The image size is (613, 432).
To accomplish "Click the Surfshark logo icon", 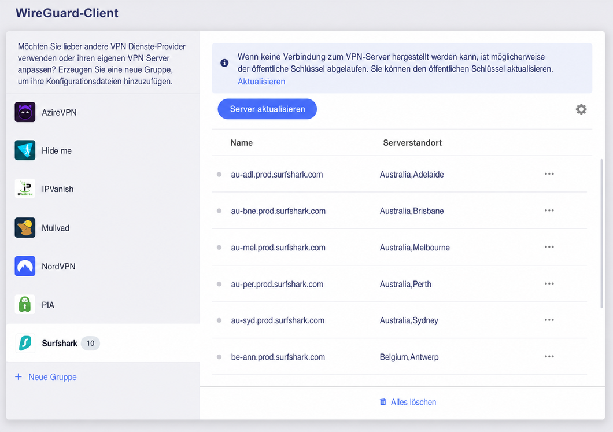I will [25, 343].
